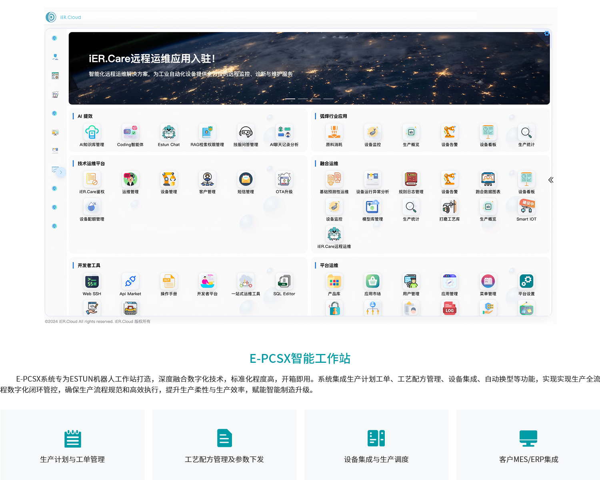Click 平台运维 section title
This screenshot has width=600, height=480.
coord(329,265)
